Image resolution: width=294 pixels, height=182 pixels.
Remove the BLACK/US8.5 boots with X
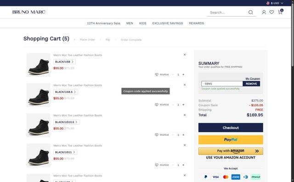pyautogui.click(x=185, y=85)
